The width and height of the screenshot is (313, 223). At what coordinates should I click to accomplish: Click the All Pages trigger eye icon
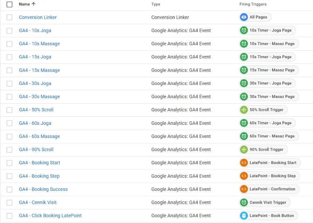[x=244, y=17]
